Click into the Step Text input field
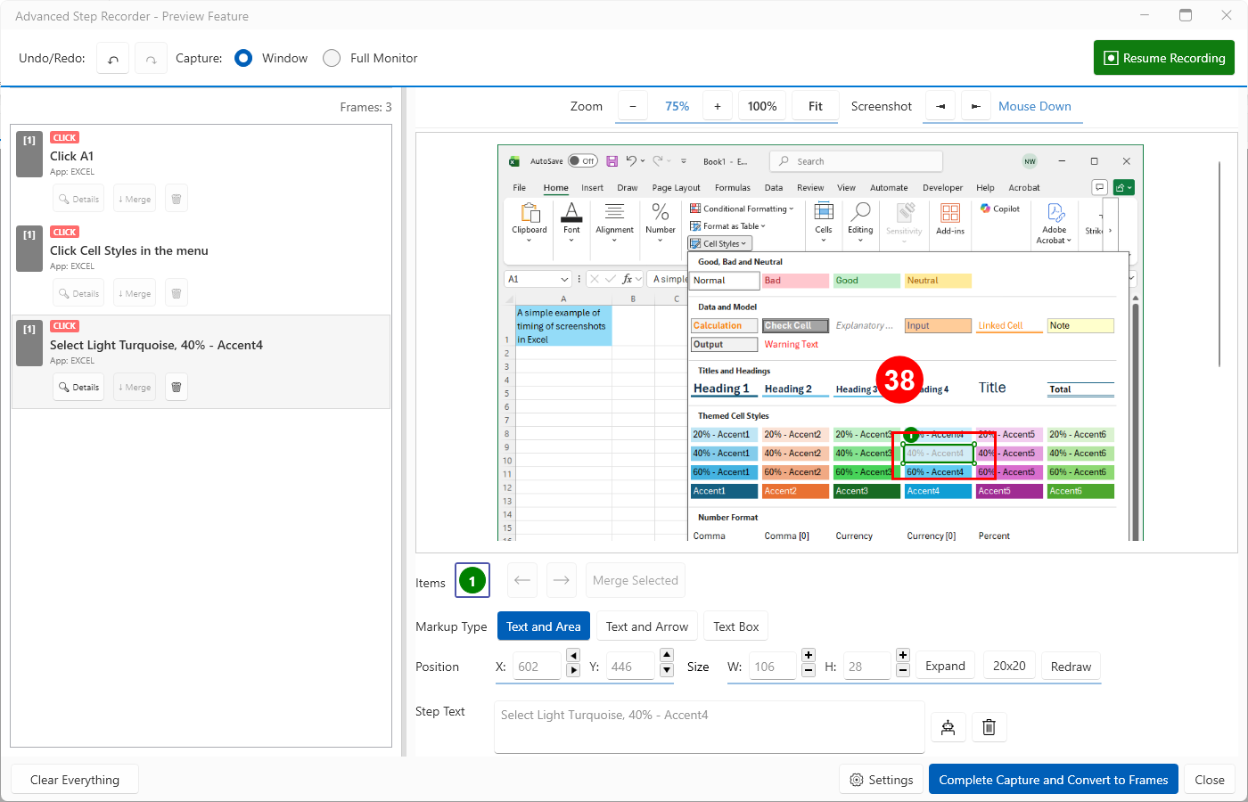 [709, 727]
